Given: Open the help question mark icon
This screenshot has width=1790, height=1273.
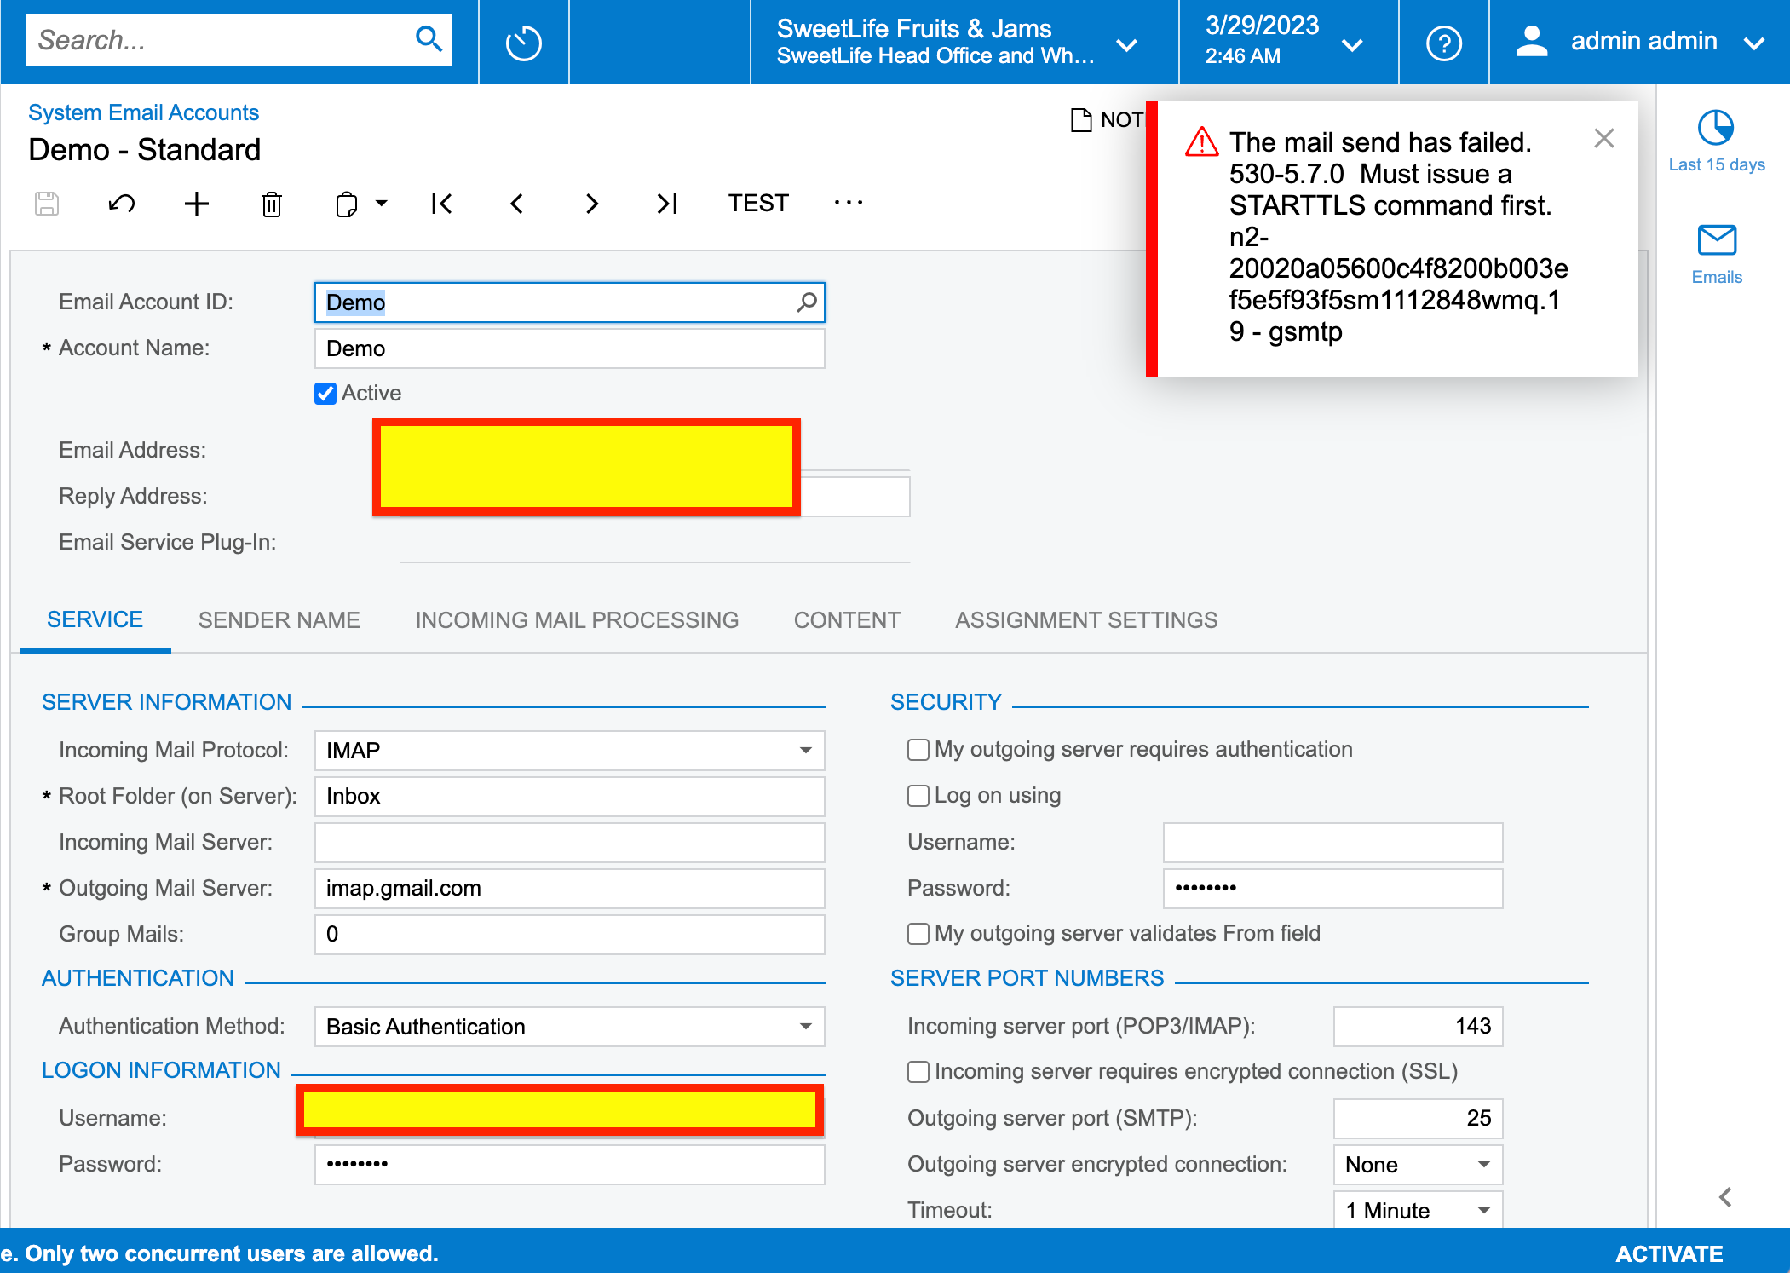Looking at the screenshot, I should click(x=1444, y=43).
